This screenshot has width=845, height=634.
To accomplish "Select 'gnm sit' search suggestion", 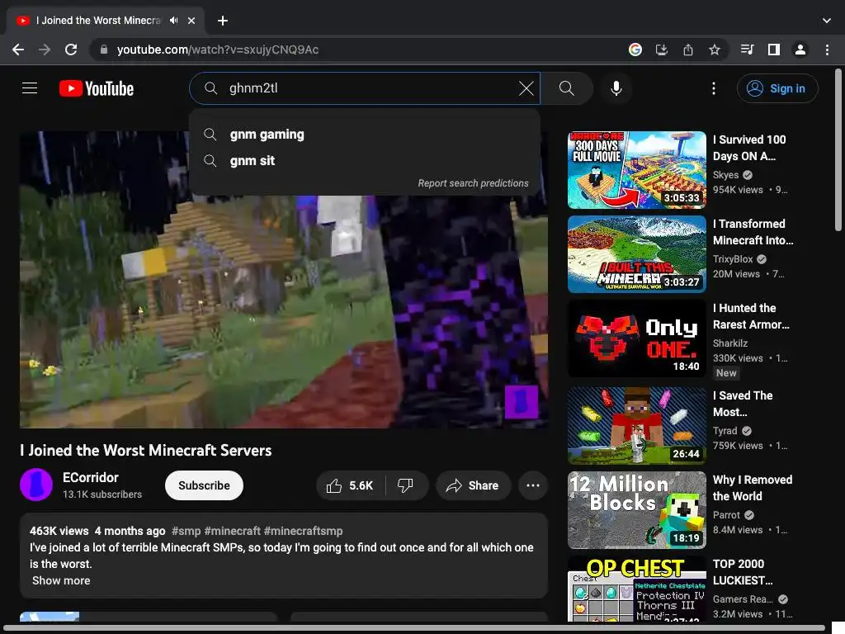I will 364,161.
